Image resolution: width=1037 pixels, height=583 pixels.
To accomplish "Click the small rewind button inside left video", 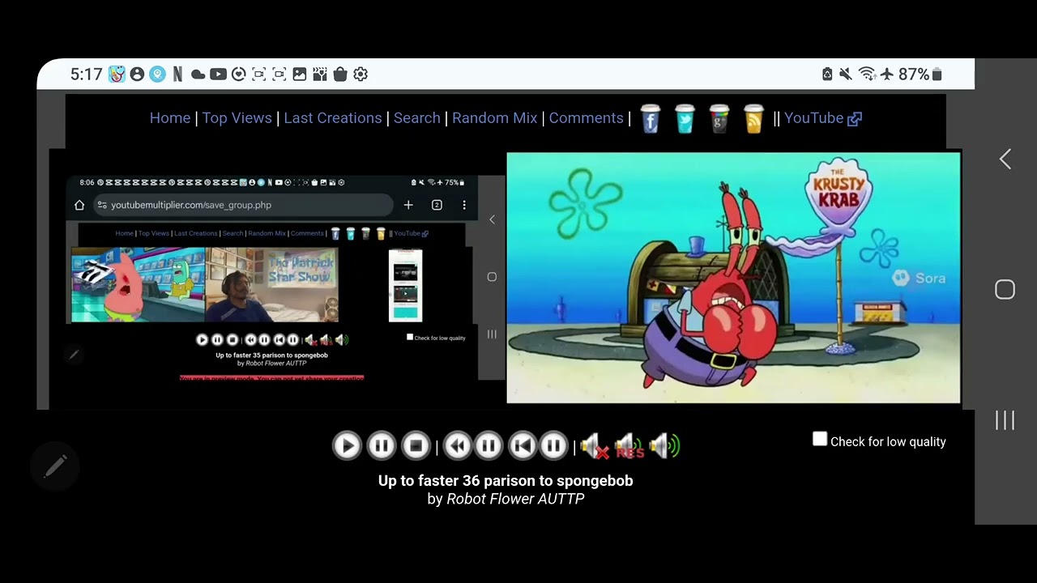I will point(250,340).
